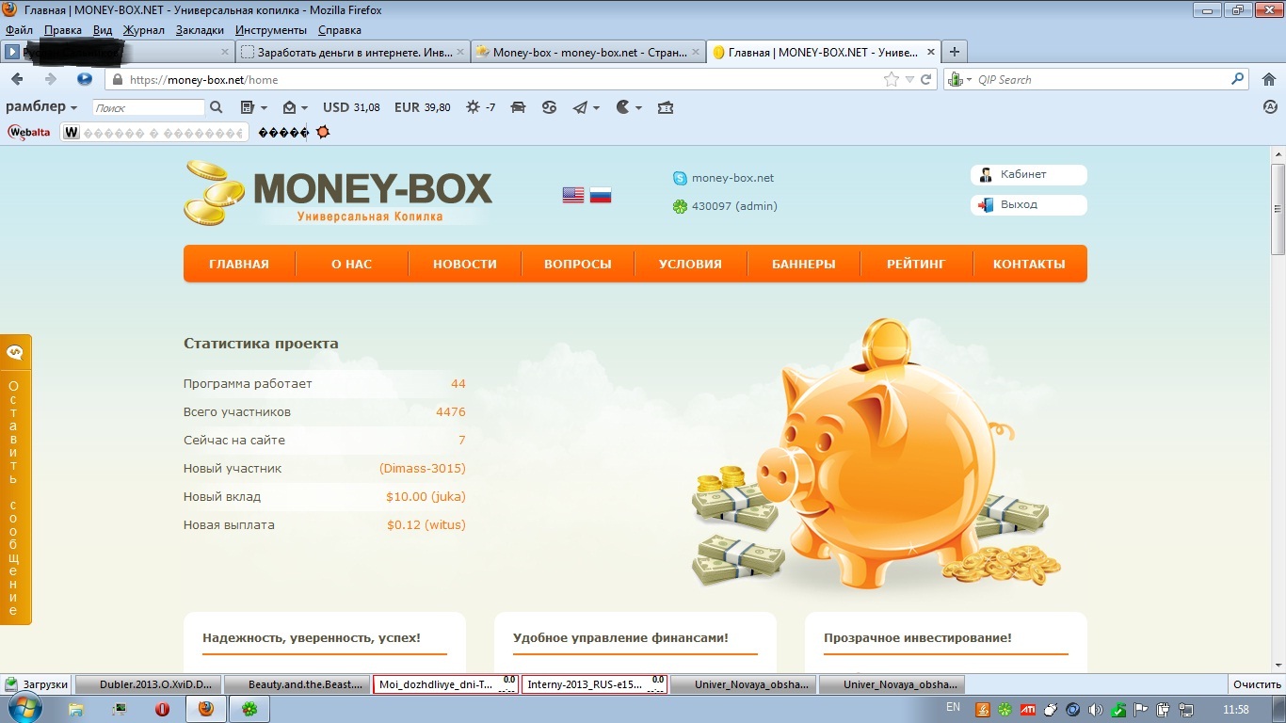Click into the Rambler Поиск search field
This screenshot has height=723, width=1286.
[148, 108]
